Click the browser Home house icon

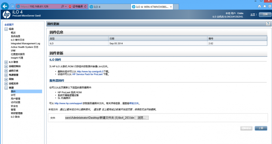260,6
